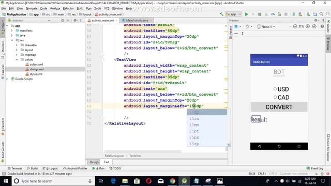The image size is (331, 186).
Task: Open the Nexus 4 device dropdown
Action: click(x=266, y=26)
